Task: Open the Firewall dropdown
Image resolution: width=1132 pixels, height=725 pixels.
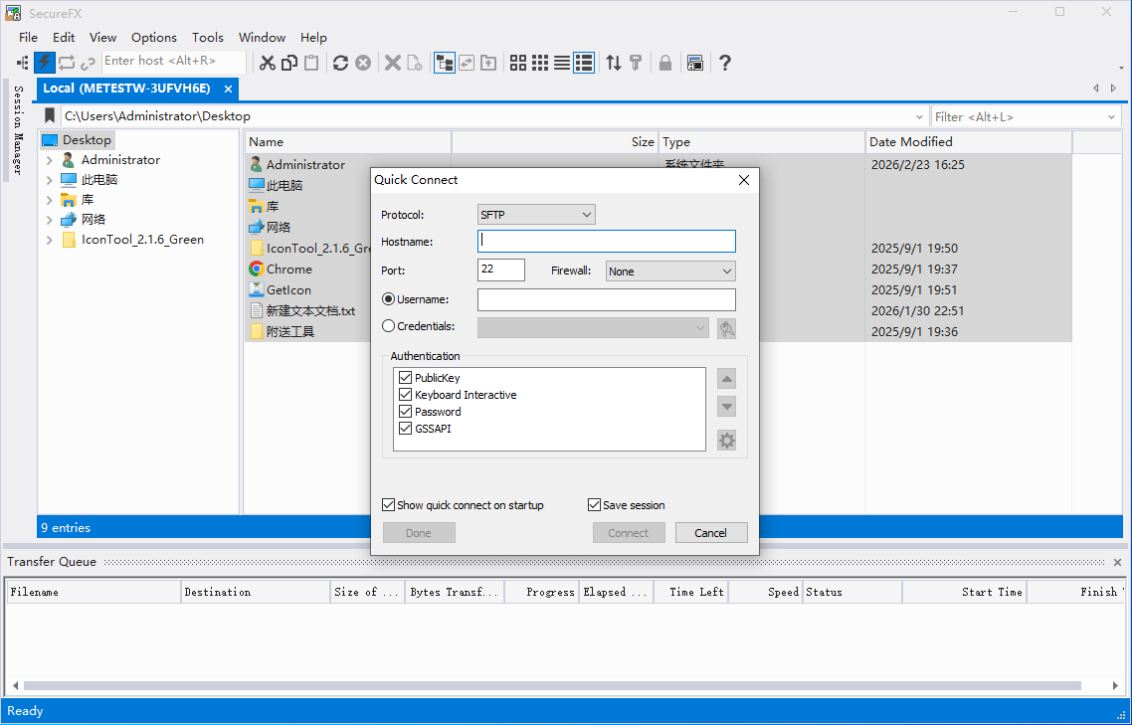Action: pos(669,272)
